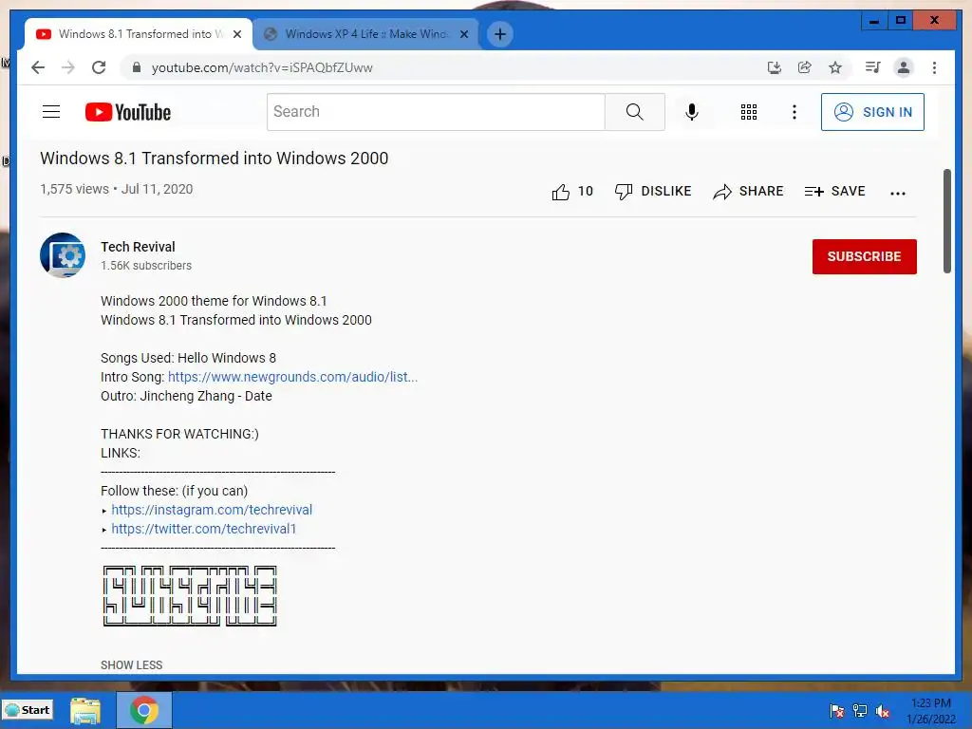Share the video with SHARE button
This screenshot has height=729, width=972.
748,192
